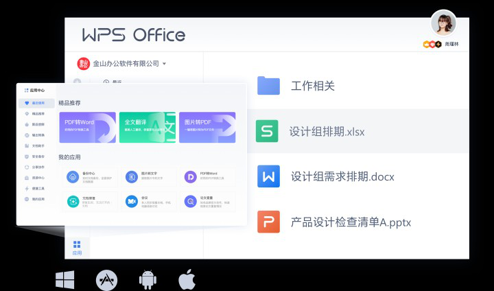
Task: Click the teal 文档修复 app icon
Action: (x=73, y=201)
